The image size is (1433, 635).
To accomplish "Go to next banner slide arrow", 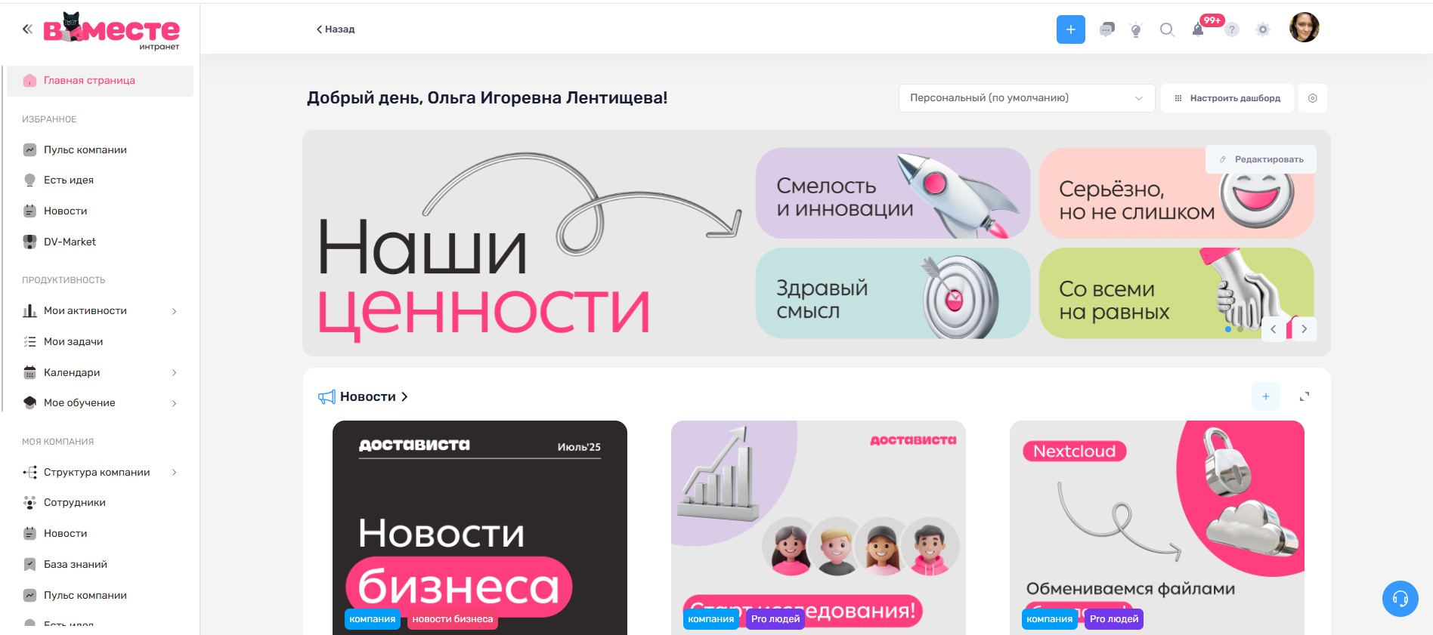I will pos(1304,329).
